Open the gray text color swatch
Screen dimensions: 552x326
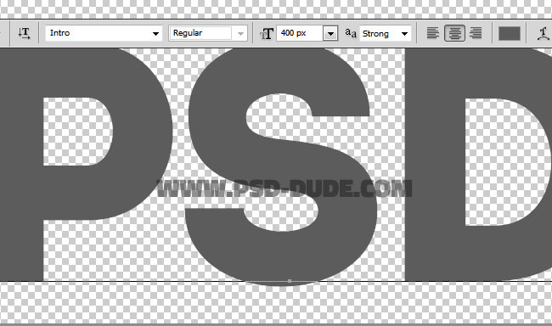coord(509,34)
